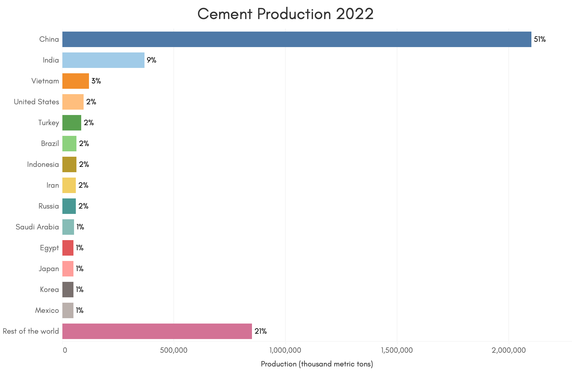Image resolution: width=572 pixels, height=373 pixels.
Task: Select the 2,000,000 tick label
Action: [508, 350]
